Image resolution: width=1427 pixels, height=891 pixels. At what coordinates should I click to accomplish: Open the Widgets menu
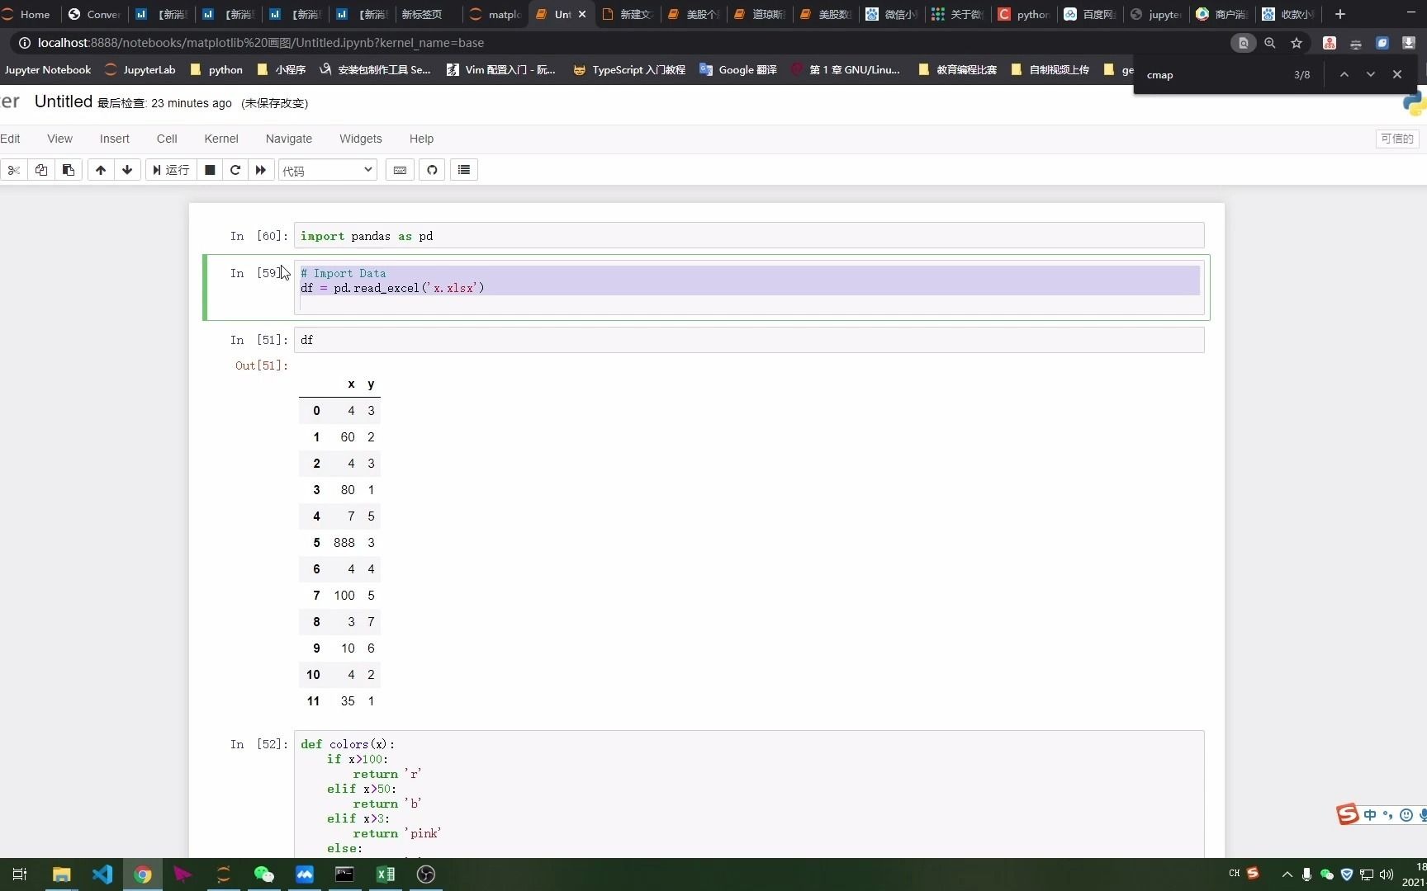[361, 139]
